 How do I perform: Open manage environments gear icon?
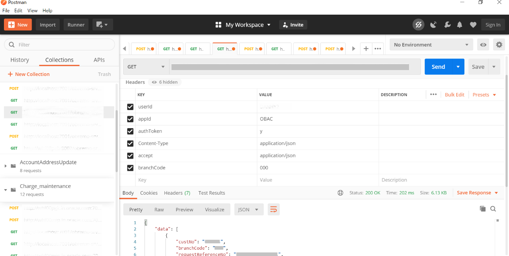tap(499, 45)
